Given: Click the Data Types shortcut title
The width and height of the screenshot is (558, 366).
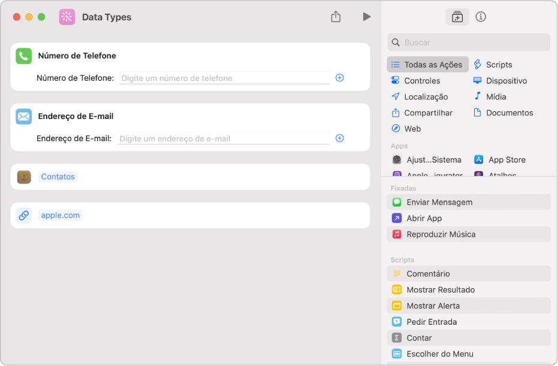Looking at the screenshot, I should [107, 17].
